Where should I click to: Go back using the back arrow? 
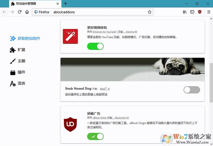click(x=5, y=12)
